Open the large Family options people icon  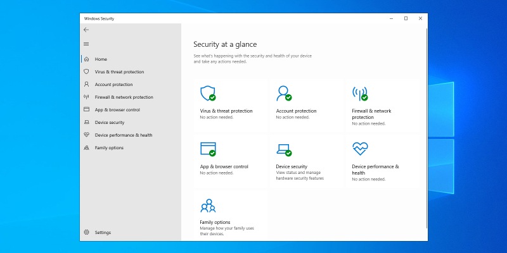pos(208,206)
